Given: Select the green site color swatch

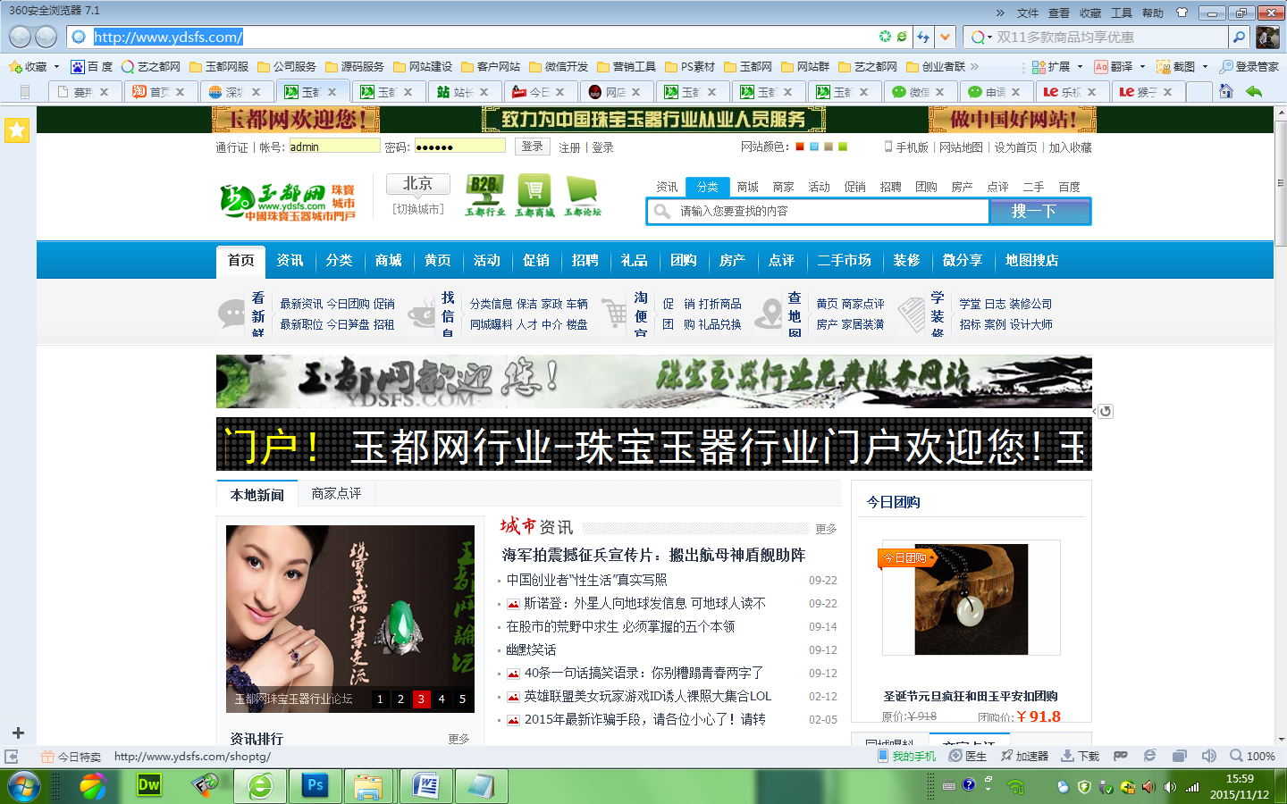Looking at the screenshot, I should [x=843, y=147].
